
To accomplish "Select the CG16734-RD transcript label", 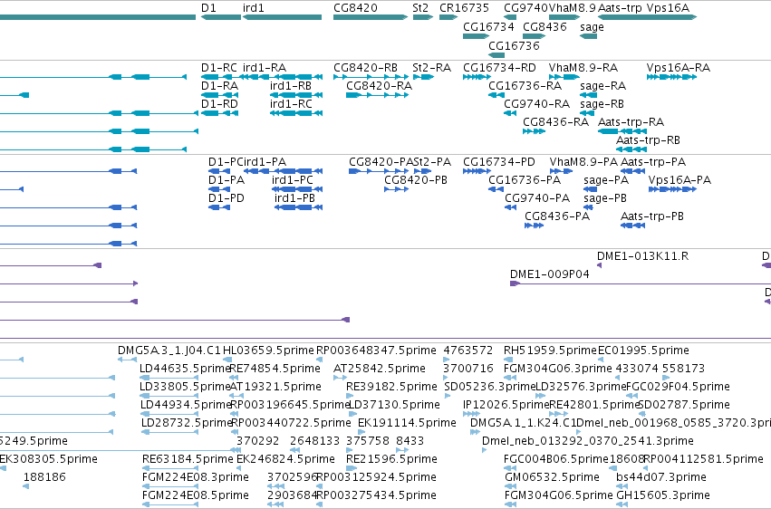I will coord(499,67).
